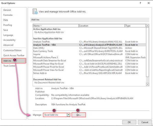Select Microsoft Actions Pane 3 row
This screenshot has width=153, height=126.
(90, 58)
